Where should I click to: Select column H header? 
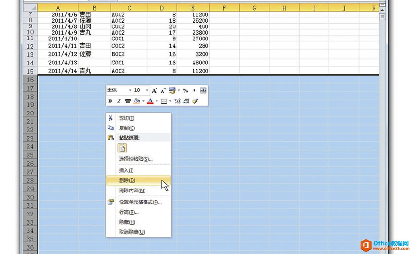coord(284,8)
